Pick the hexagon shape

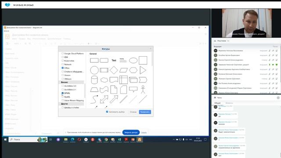coord(133,70)
